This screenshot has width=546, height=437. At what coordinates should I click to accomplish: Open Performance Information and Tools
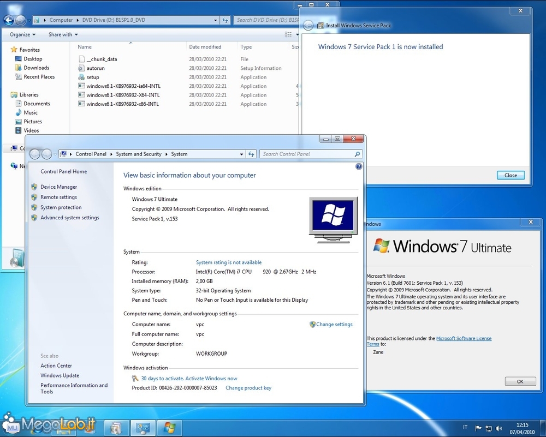click(x=74, y=388)
